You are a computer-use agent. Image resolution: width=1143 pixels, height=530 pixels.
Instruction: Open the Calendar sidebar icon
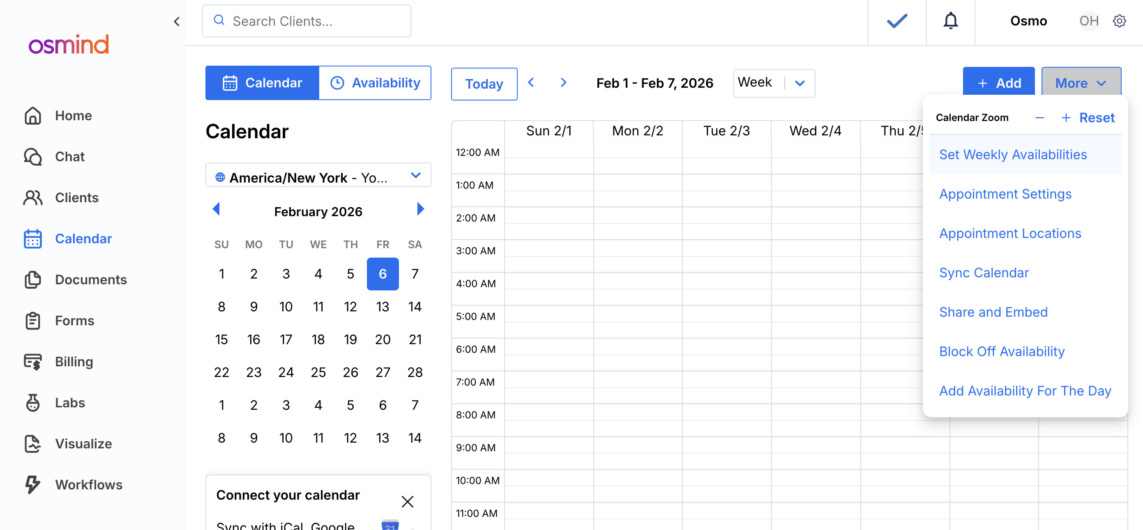(x=32, y=238)
